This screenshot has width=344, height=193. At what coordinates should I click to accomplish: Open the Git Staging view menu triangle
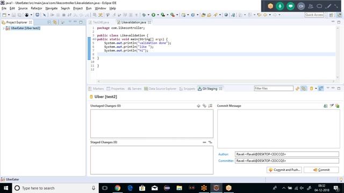pyautogui.click(x=328, y=88)
